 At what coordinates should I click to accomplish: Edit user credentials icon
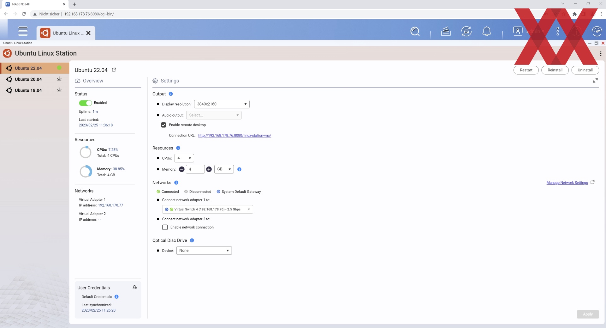(x=135, y=287)
